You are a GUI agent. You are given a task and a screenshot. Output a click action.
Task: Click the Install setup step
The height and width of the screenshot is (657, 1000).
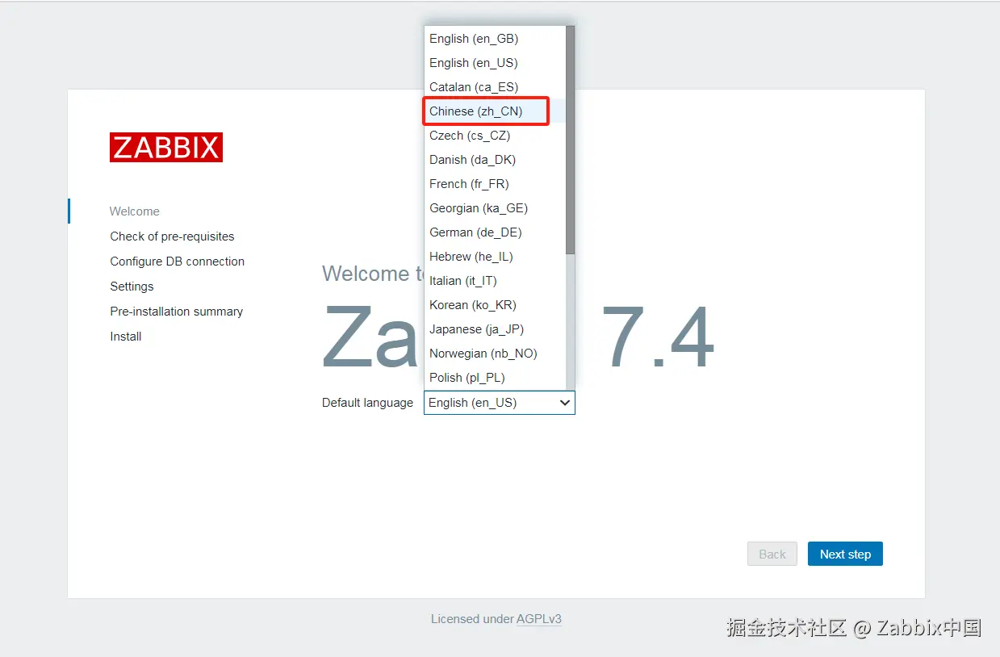pyautogui.click(x=126, y=337)
